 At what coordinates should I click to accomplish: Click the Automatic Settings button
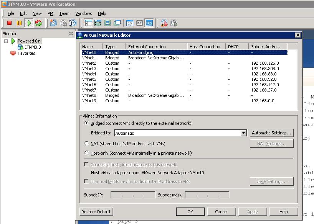(271, 133)
